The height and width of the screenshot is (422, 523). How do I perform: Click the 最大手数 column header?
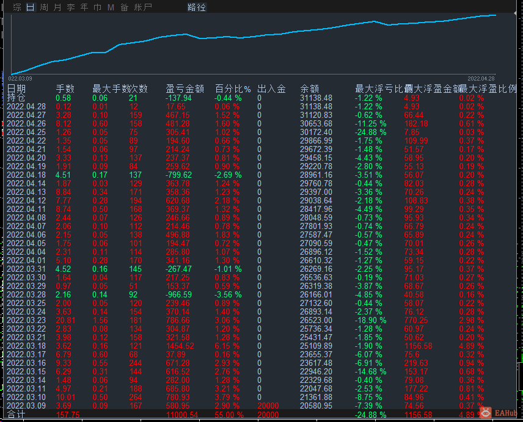click(x=111, y=89)
